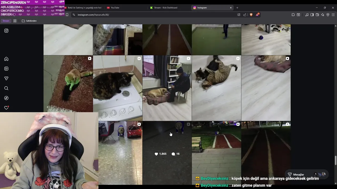Image resolution: width=337 pixels, height=189 pixels.
Task: Open a new tab with the plus button
Action: click(x=237, y=8)
